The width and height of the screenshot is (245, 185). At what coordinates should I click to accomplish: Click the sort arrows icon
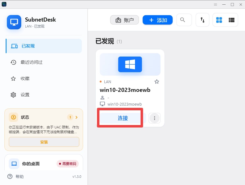pos(202,20)
